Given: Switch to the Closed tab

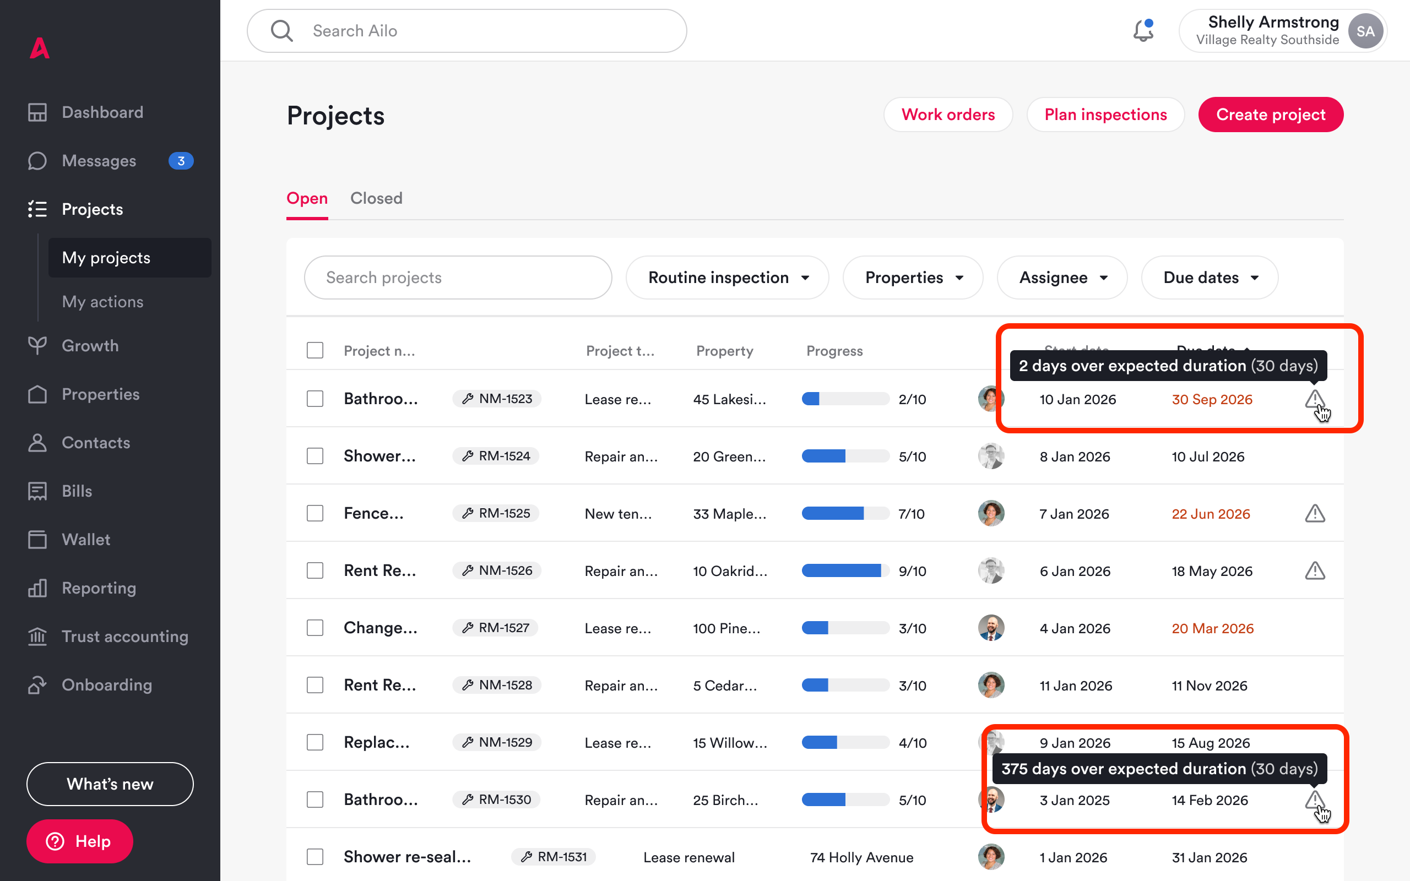Looking at the screenshot, I should click(376, 198).
